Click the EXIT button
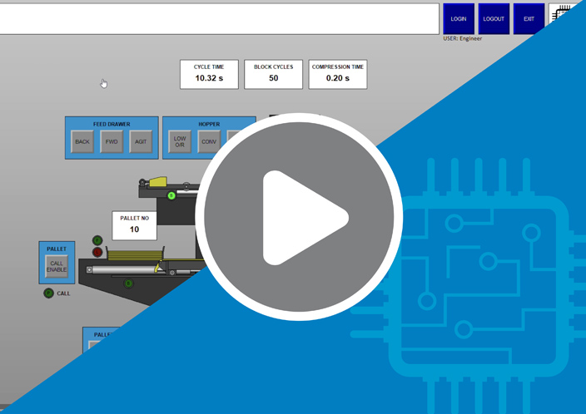Image resolution: width=586 pixels, height=414 pixels. 529,18
